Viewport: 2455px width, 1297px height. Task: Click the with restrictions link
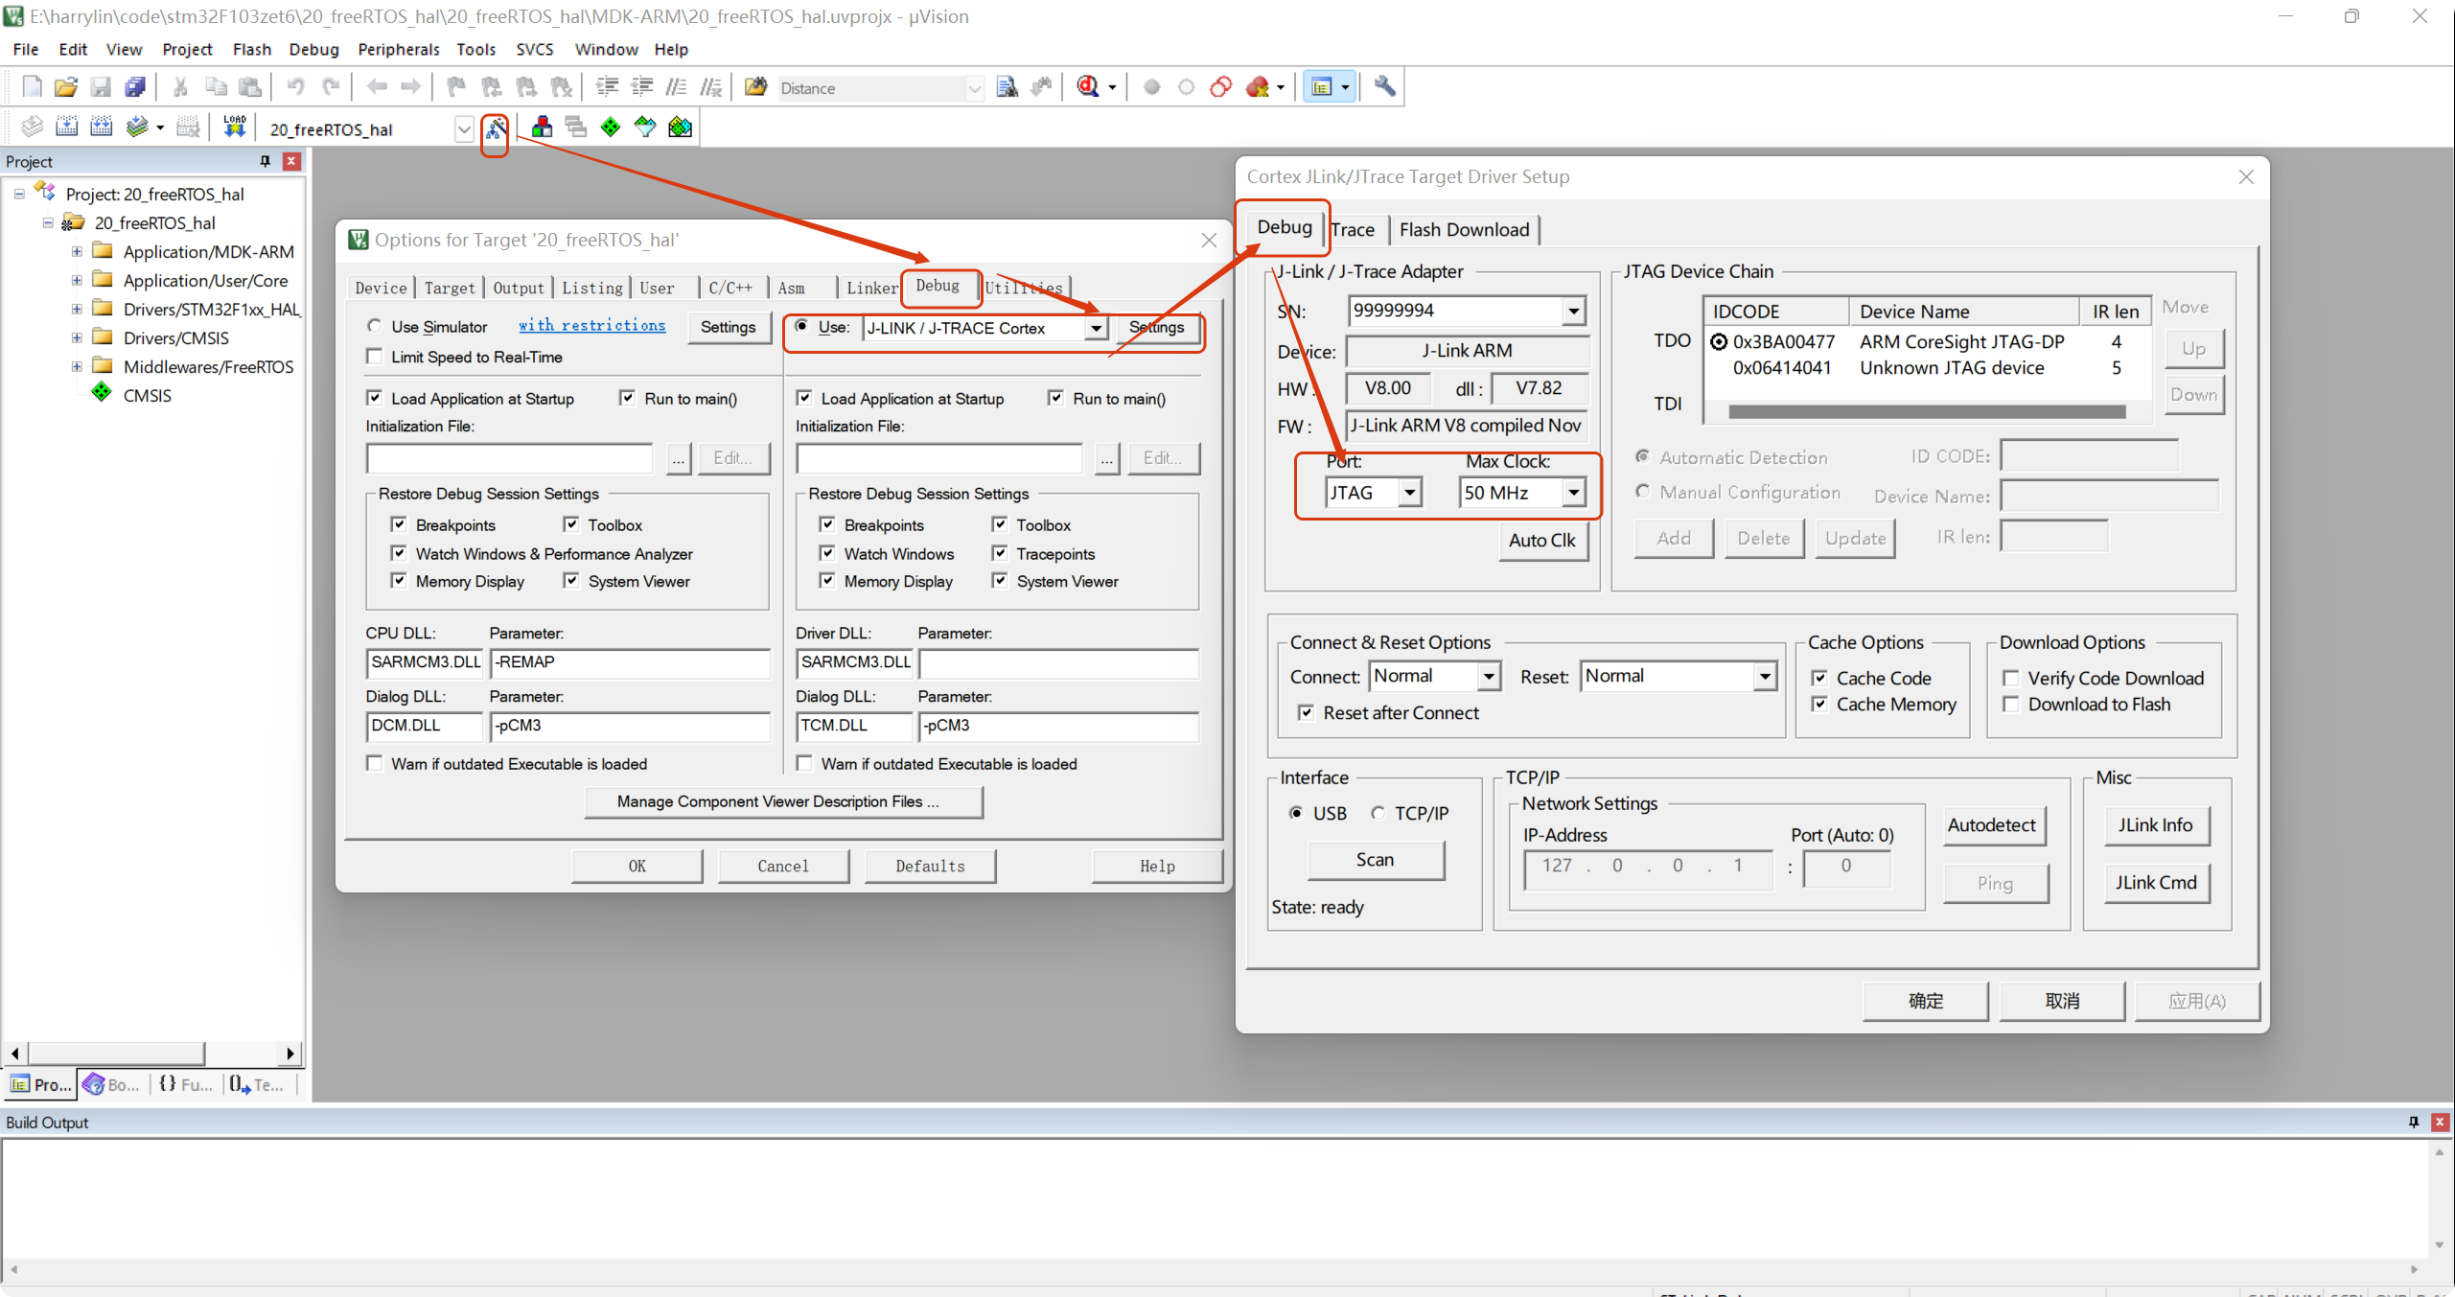point(591,326)
